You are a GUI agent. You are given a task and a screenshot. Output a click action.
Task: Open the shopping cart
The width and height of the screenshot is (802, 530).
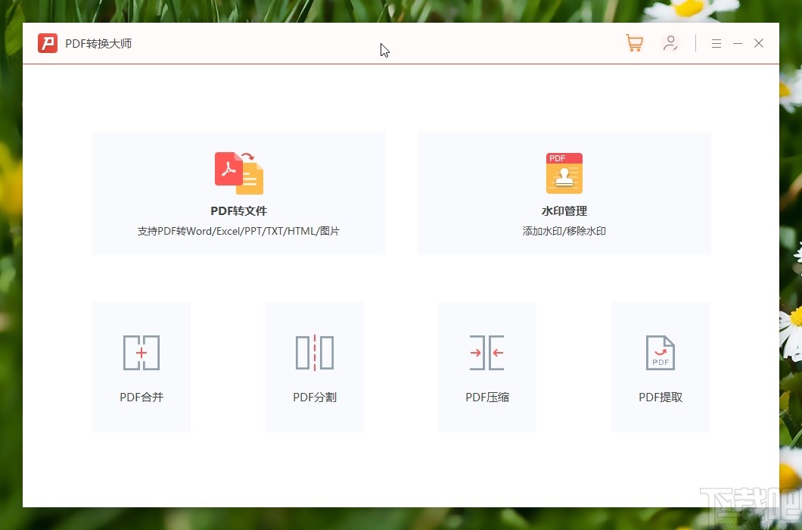(634, 43)
